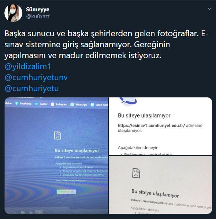Image resolution: width=216 pixels, height=219 pixels.
Task: Open the tweet options chevron menu
Action: tap(209, 9)
